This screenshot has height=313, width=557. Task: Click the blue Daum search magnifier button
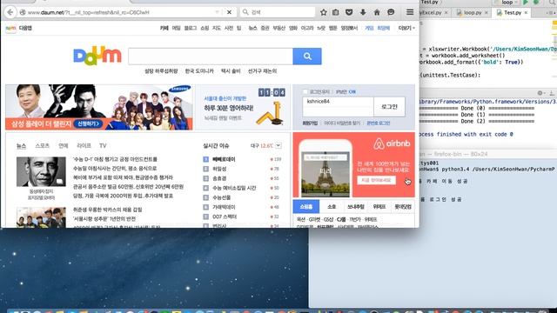click(x=307, y=56)
